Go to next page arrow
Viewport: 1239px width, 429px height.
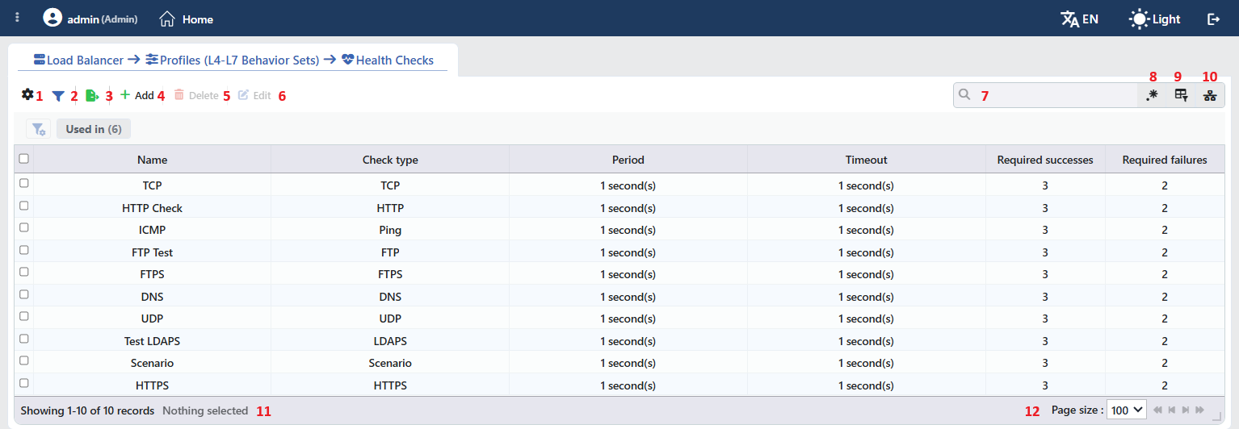click(x=1186, y=410)
